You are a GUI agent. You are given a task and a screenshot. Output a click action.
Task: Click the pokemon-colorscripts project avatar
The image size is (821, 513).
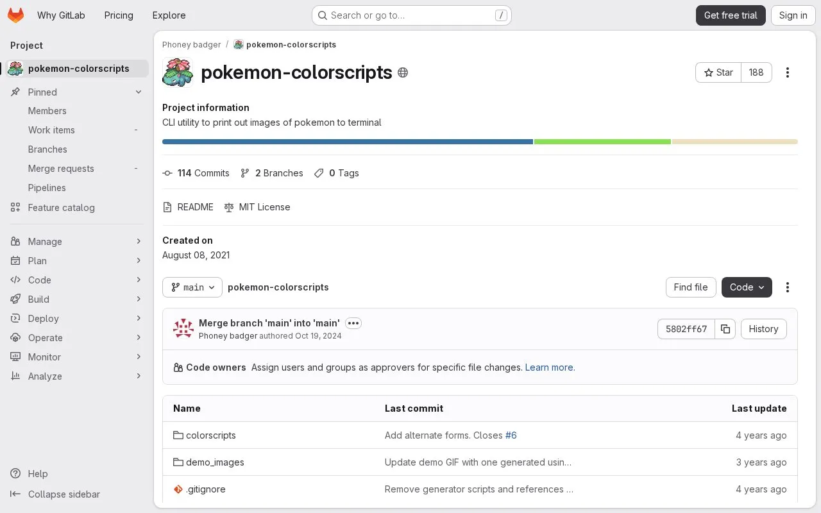178,72
